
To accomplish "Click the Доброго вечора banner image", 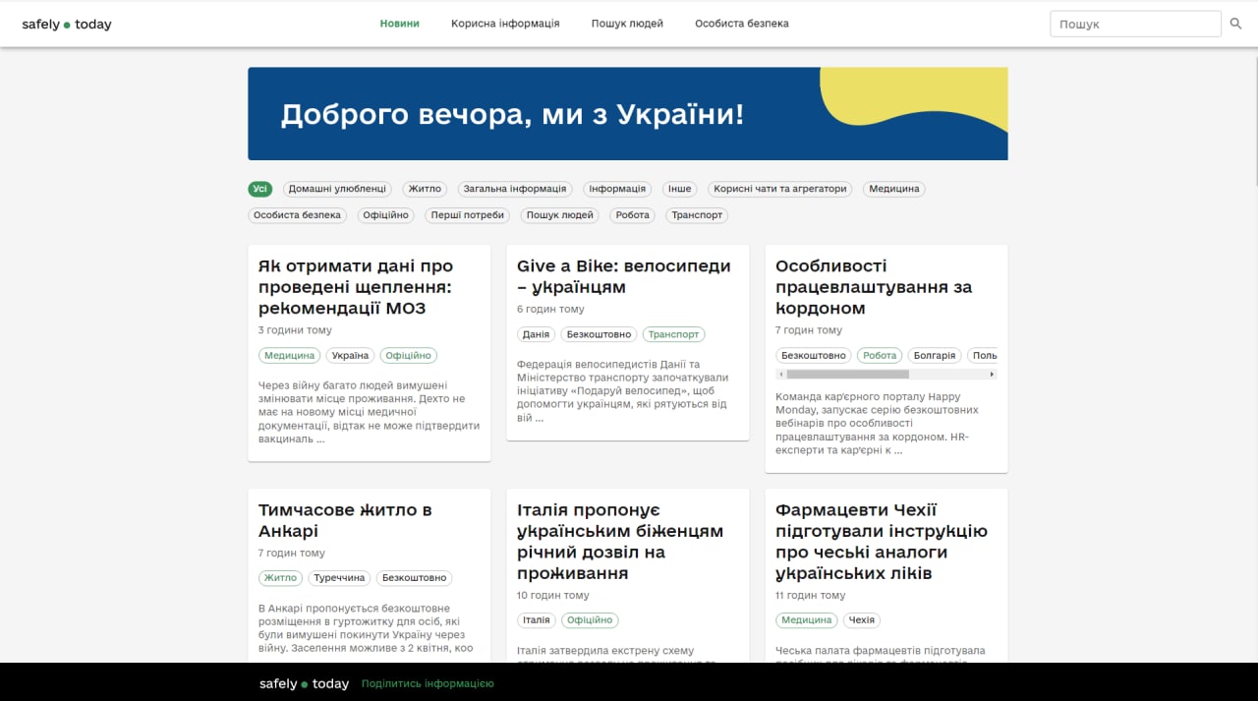I will tap(627, 114).
